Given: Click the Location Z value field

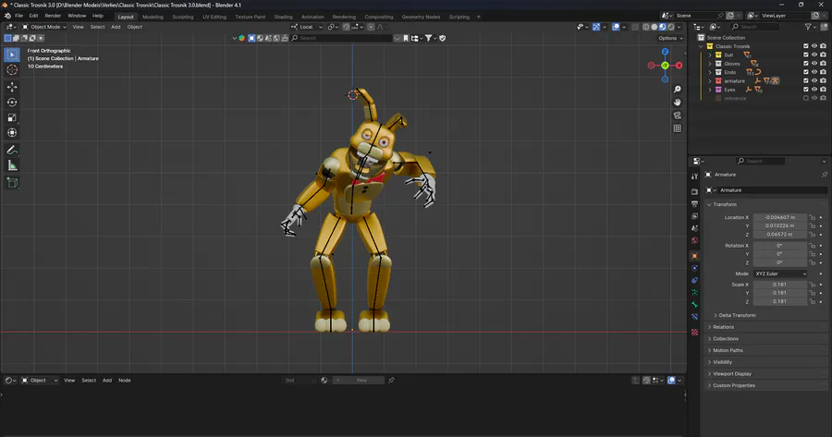Looking at the screenshot, I should [x=779, y=235].
